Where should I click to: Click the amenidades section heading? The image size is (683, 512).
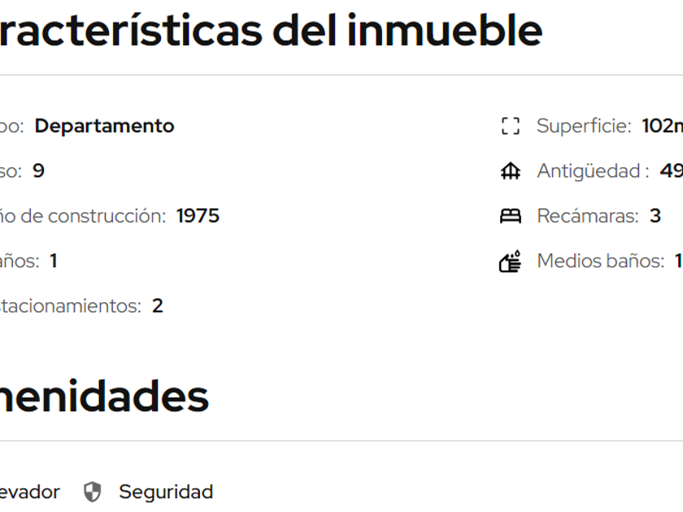coord(104,397)
